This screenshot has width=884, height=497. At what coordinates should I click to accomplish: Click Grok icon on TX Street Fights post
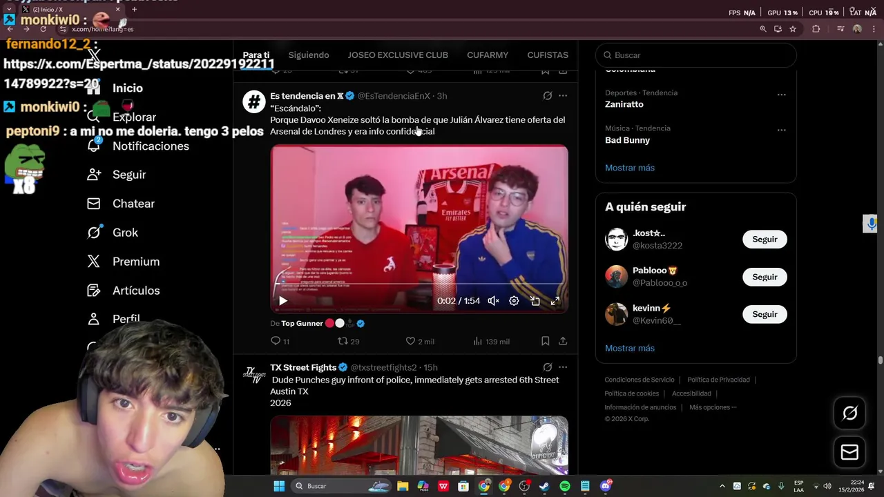tap(547, 367)
